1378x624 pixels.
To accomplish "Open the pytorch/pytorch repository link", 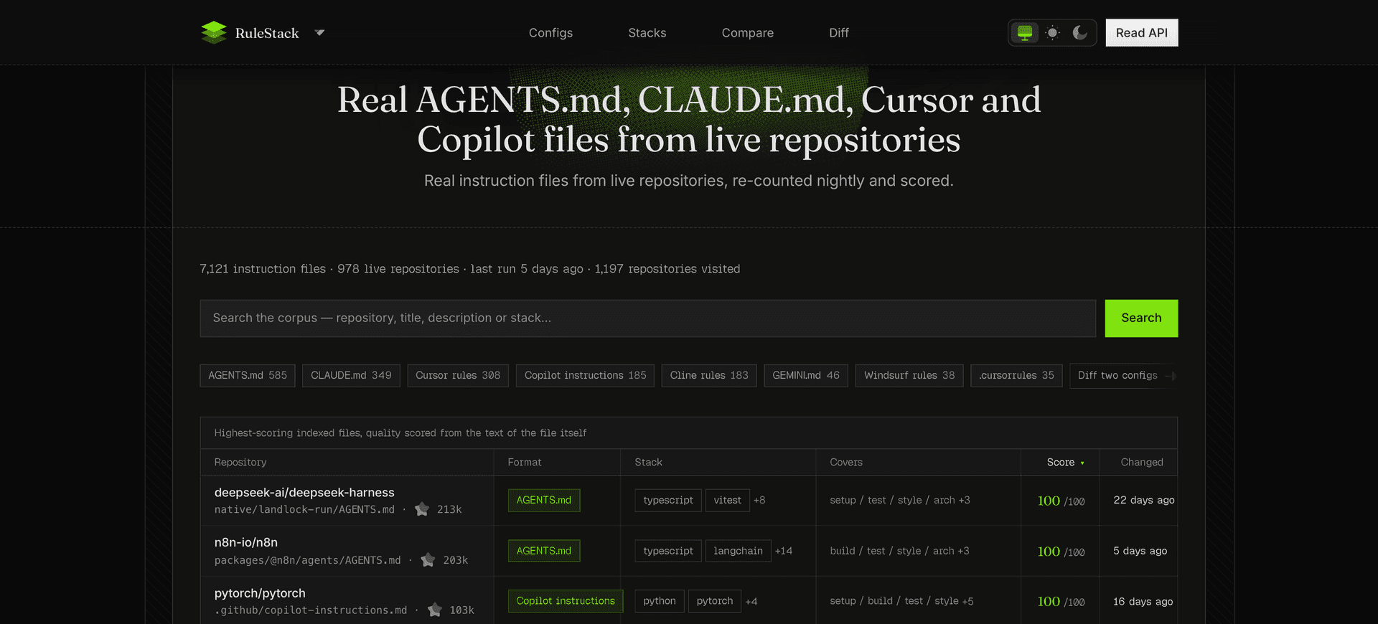I will pos(260,593).
